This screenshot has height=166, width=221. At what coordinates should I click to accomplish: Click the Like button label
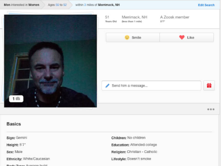pyautogui.click(x=191, y=38)
